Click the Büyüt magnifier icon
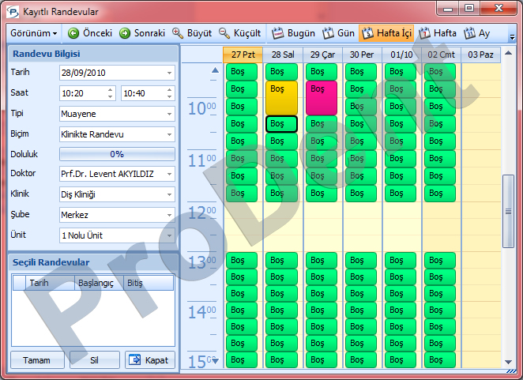 (178, 33)
